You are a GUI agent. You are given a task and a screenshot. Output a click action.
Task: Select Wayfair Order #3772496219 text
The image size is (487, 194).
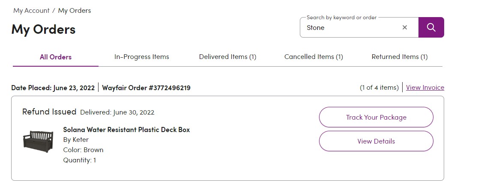[146, 88]
